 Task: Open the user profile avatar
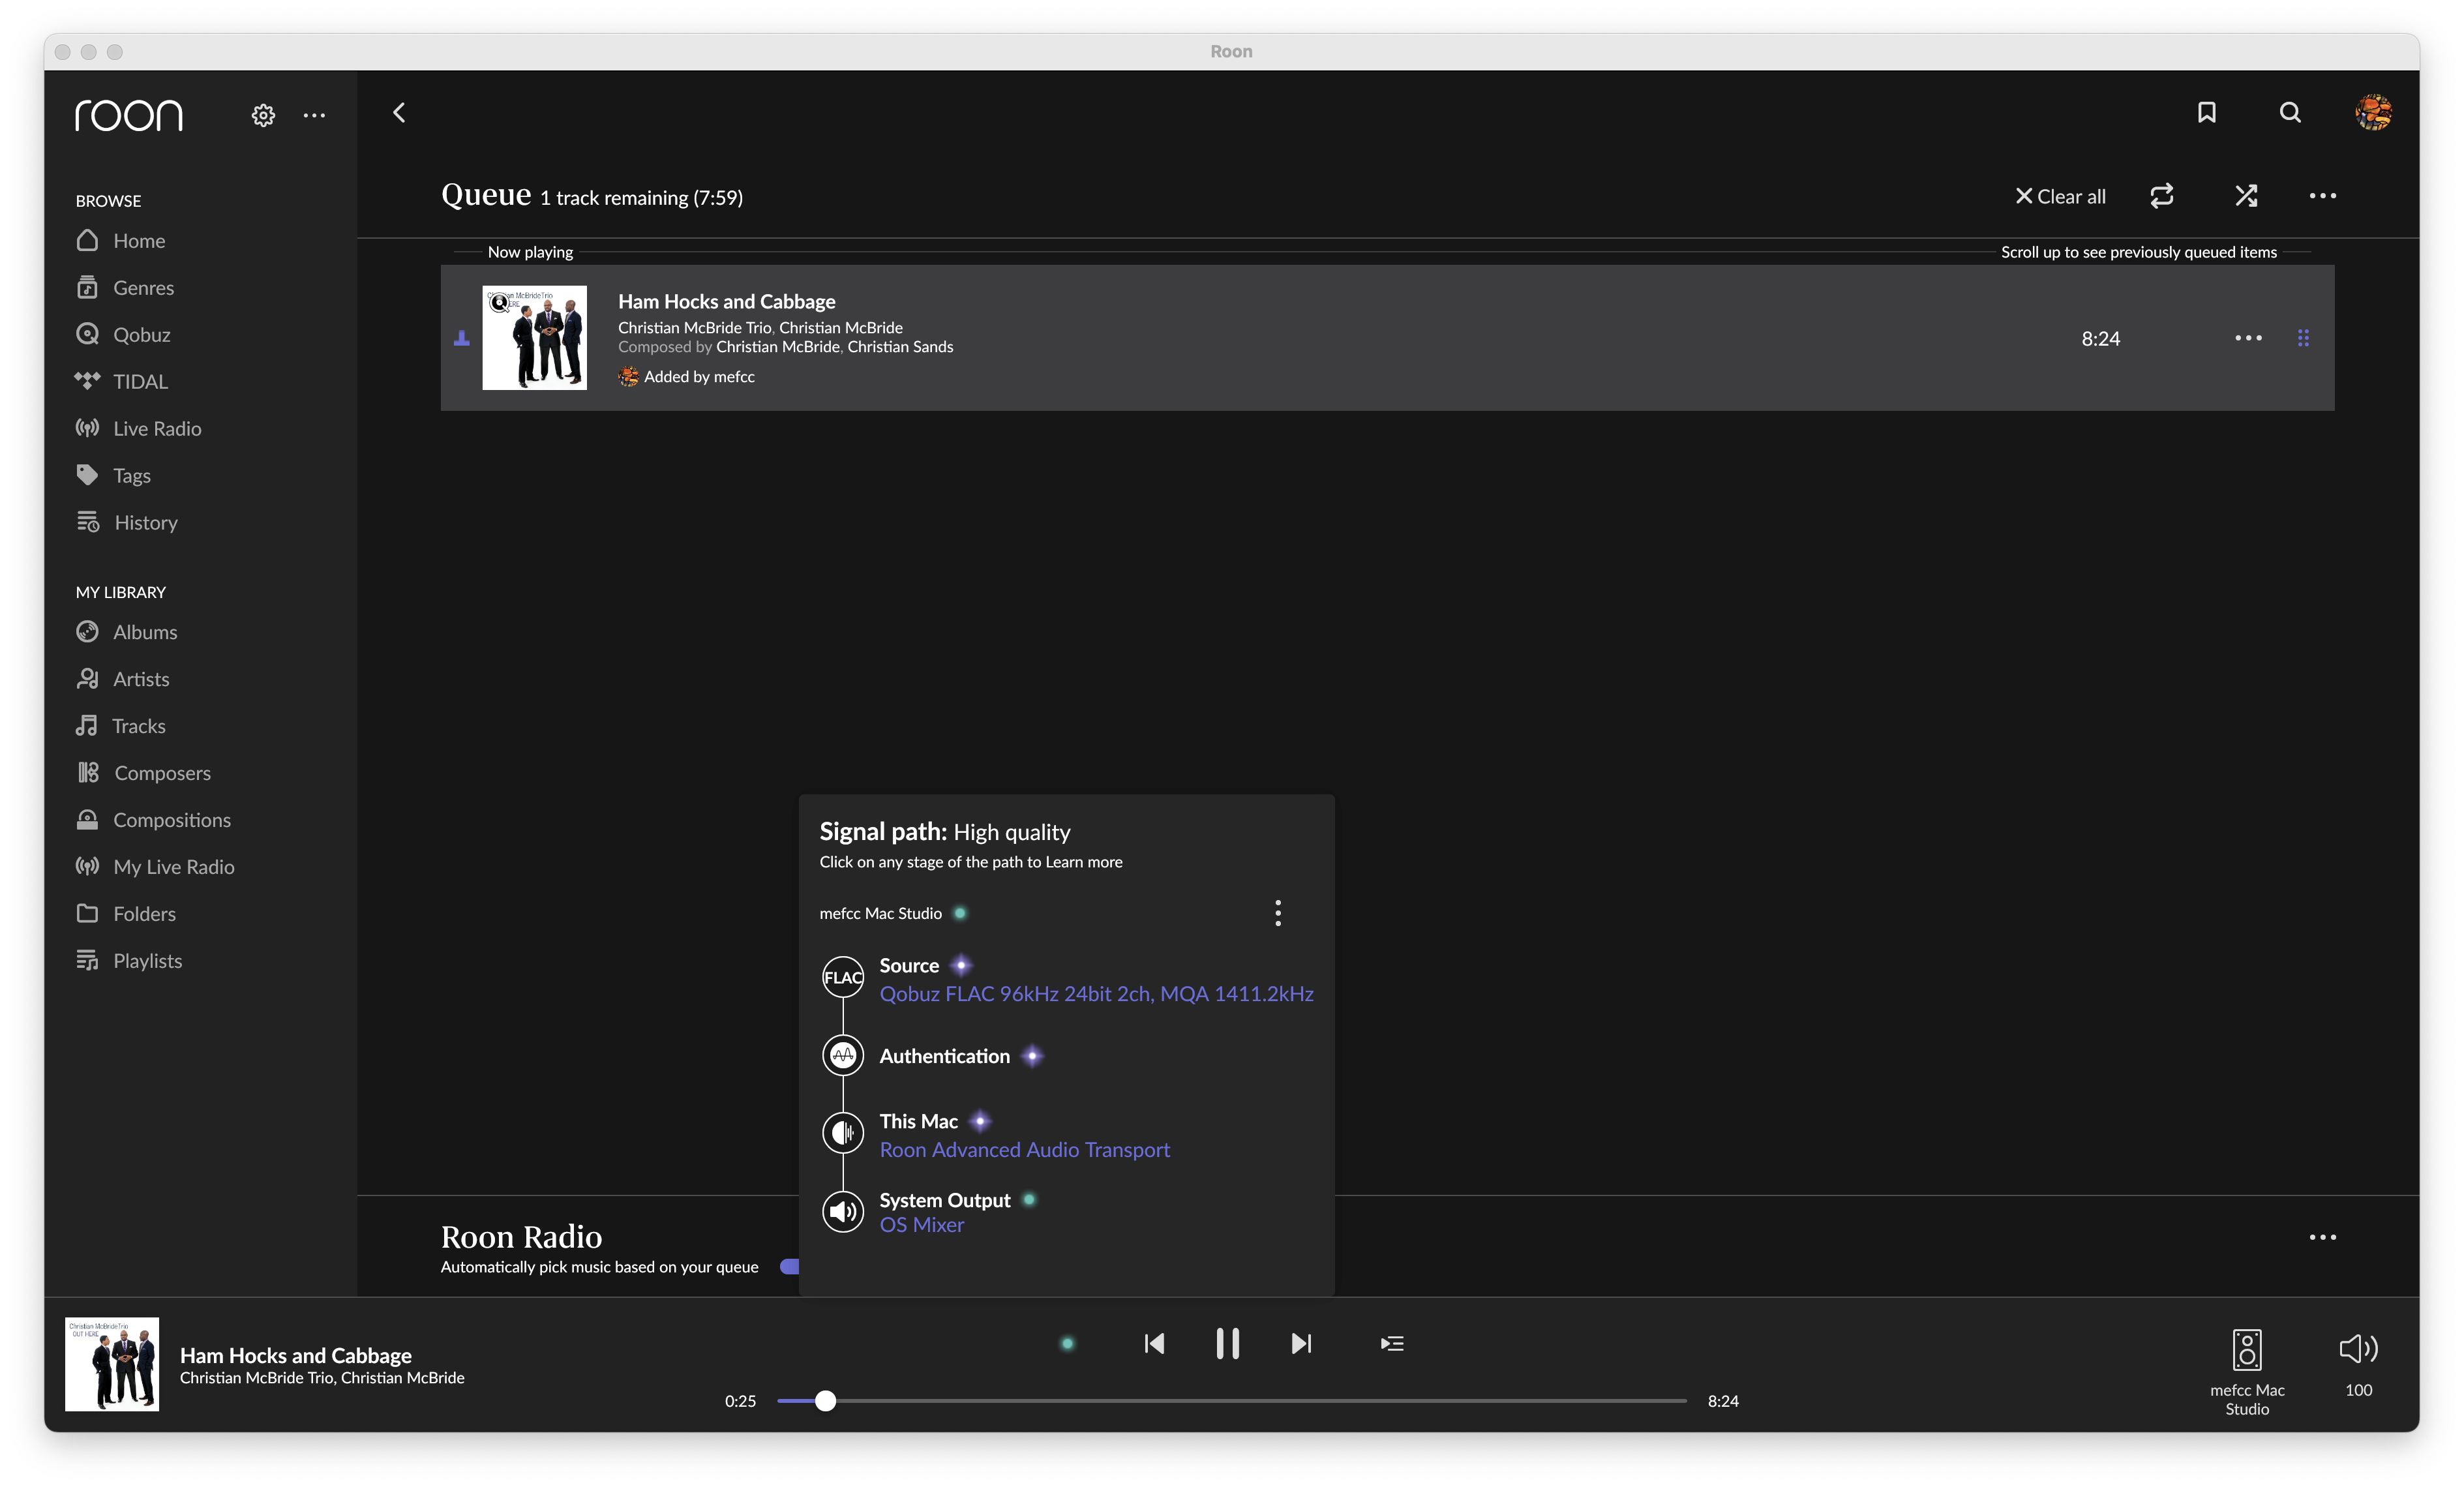pos(2373,112)
